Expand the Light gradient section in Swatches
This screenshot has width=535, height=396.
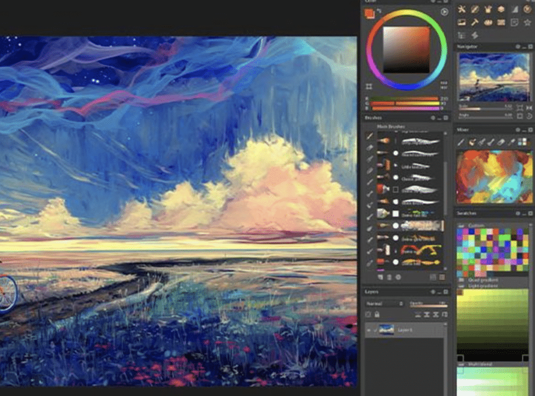click(x=460, y=285)
